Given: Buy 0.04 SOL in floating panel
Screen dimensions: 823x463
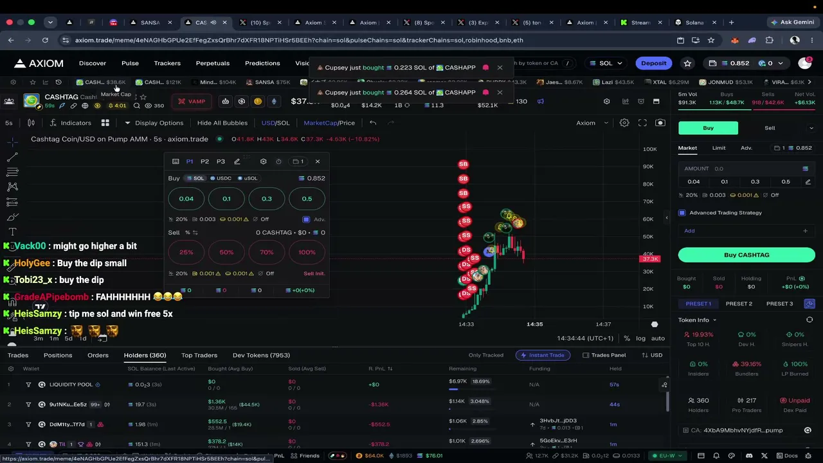Looking at the screenshot, I should [x=186, y=199].
